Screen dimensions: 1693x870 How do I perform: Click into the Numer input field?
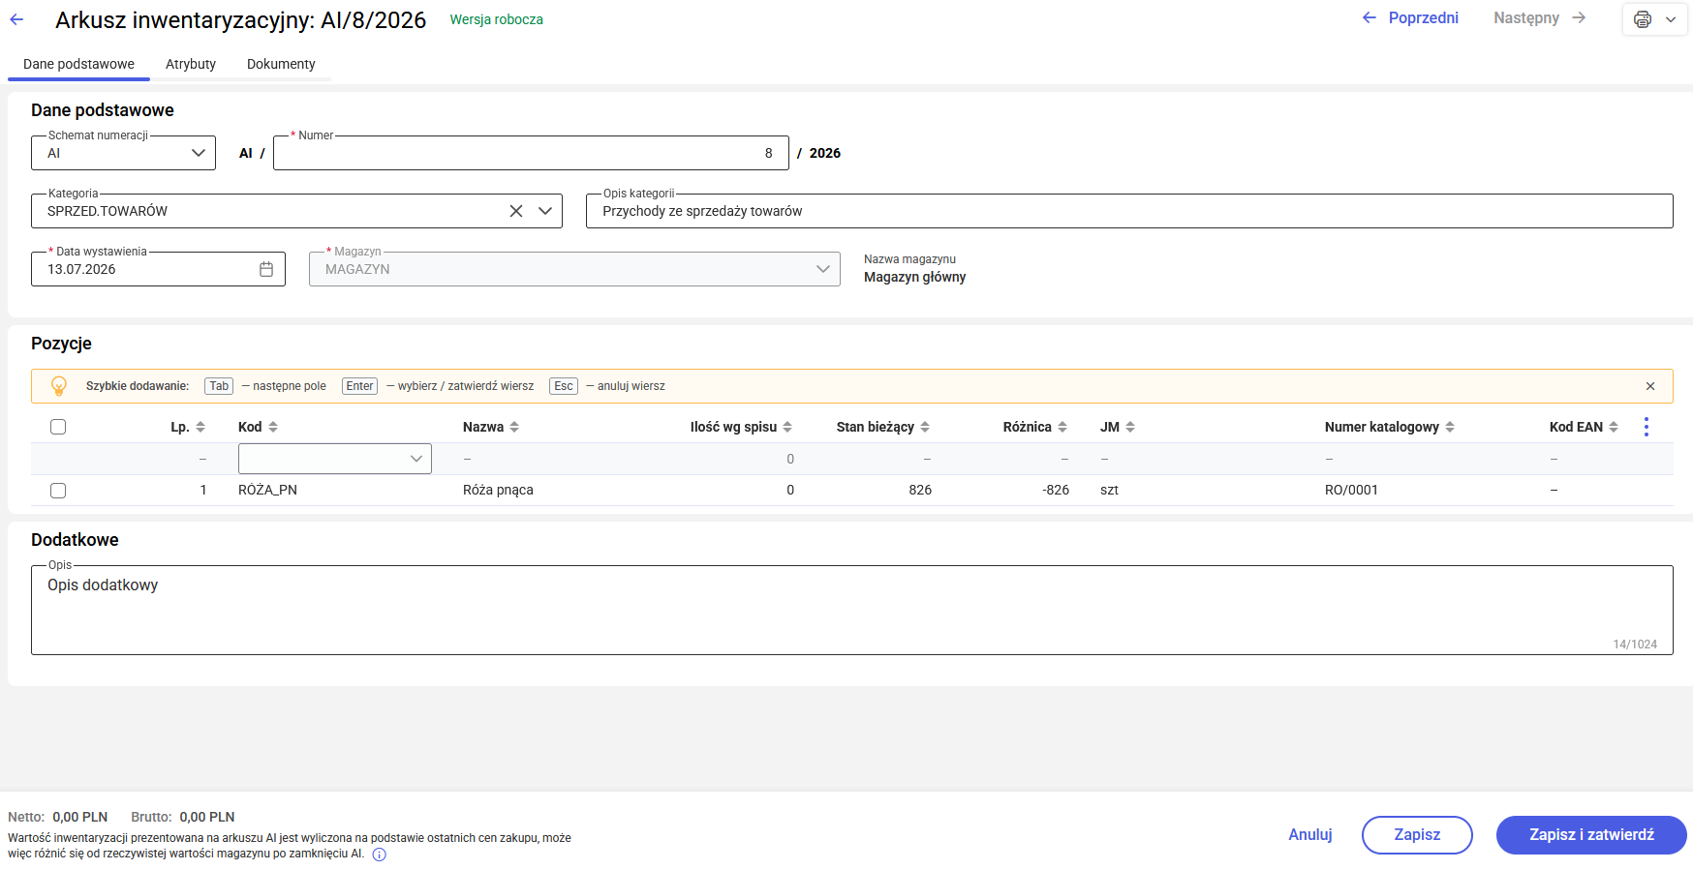[x=531, y=153]
